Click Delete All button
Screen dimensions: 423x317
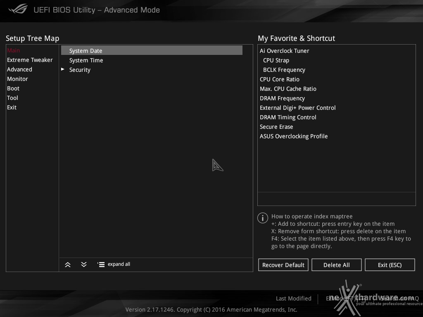336,265
